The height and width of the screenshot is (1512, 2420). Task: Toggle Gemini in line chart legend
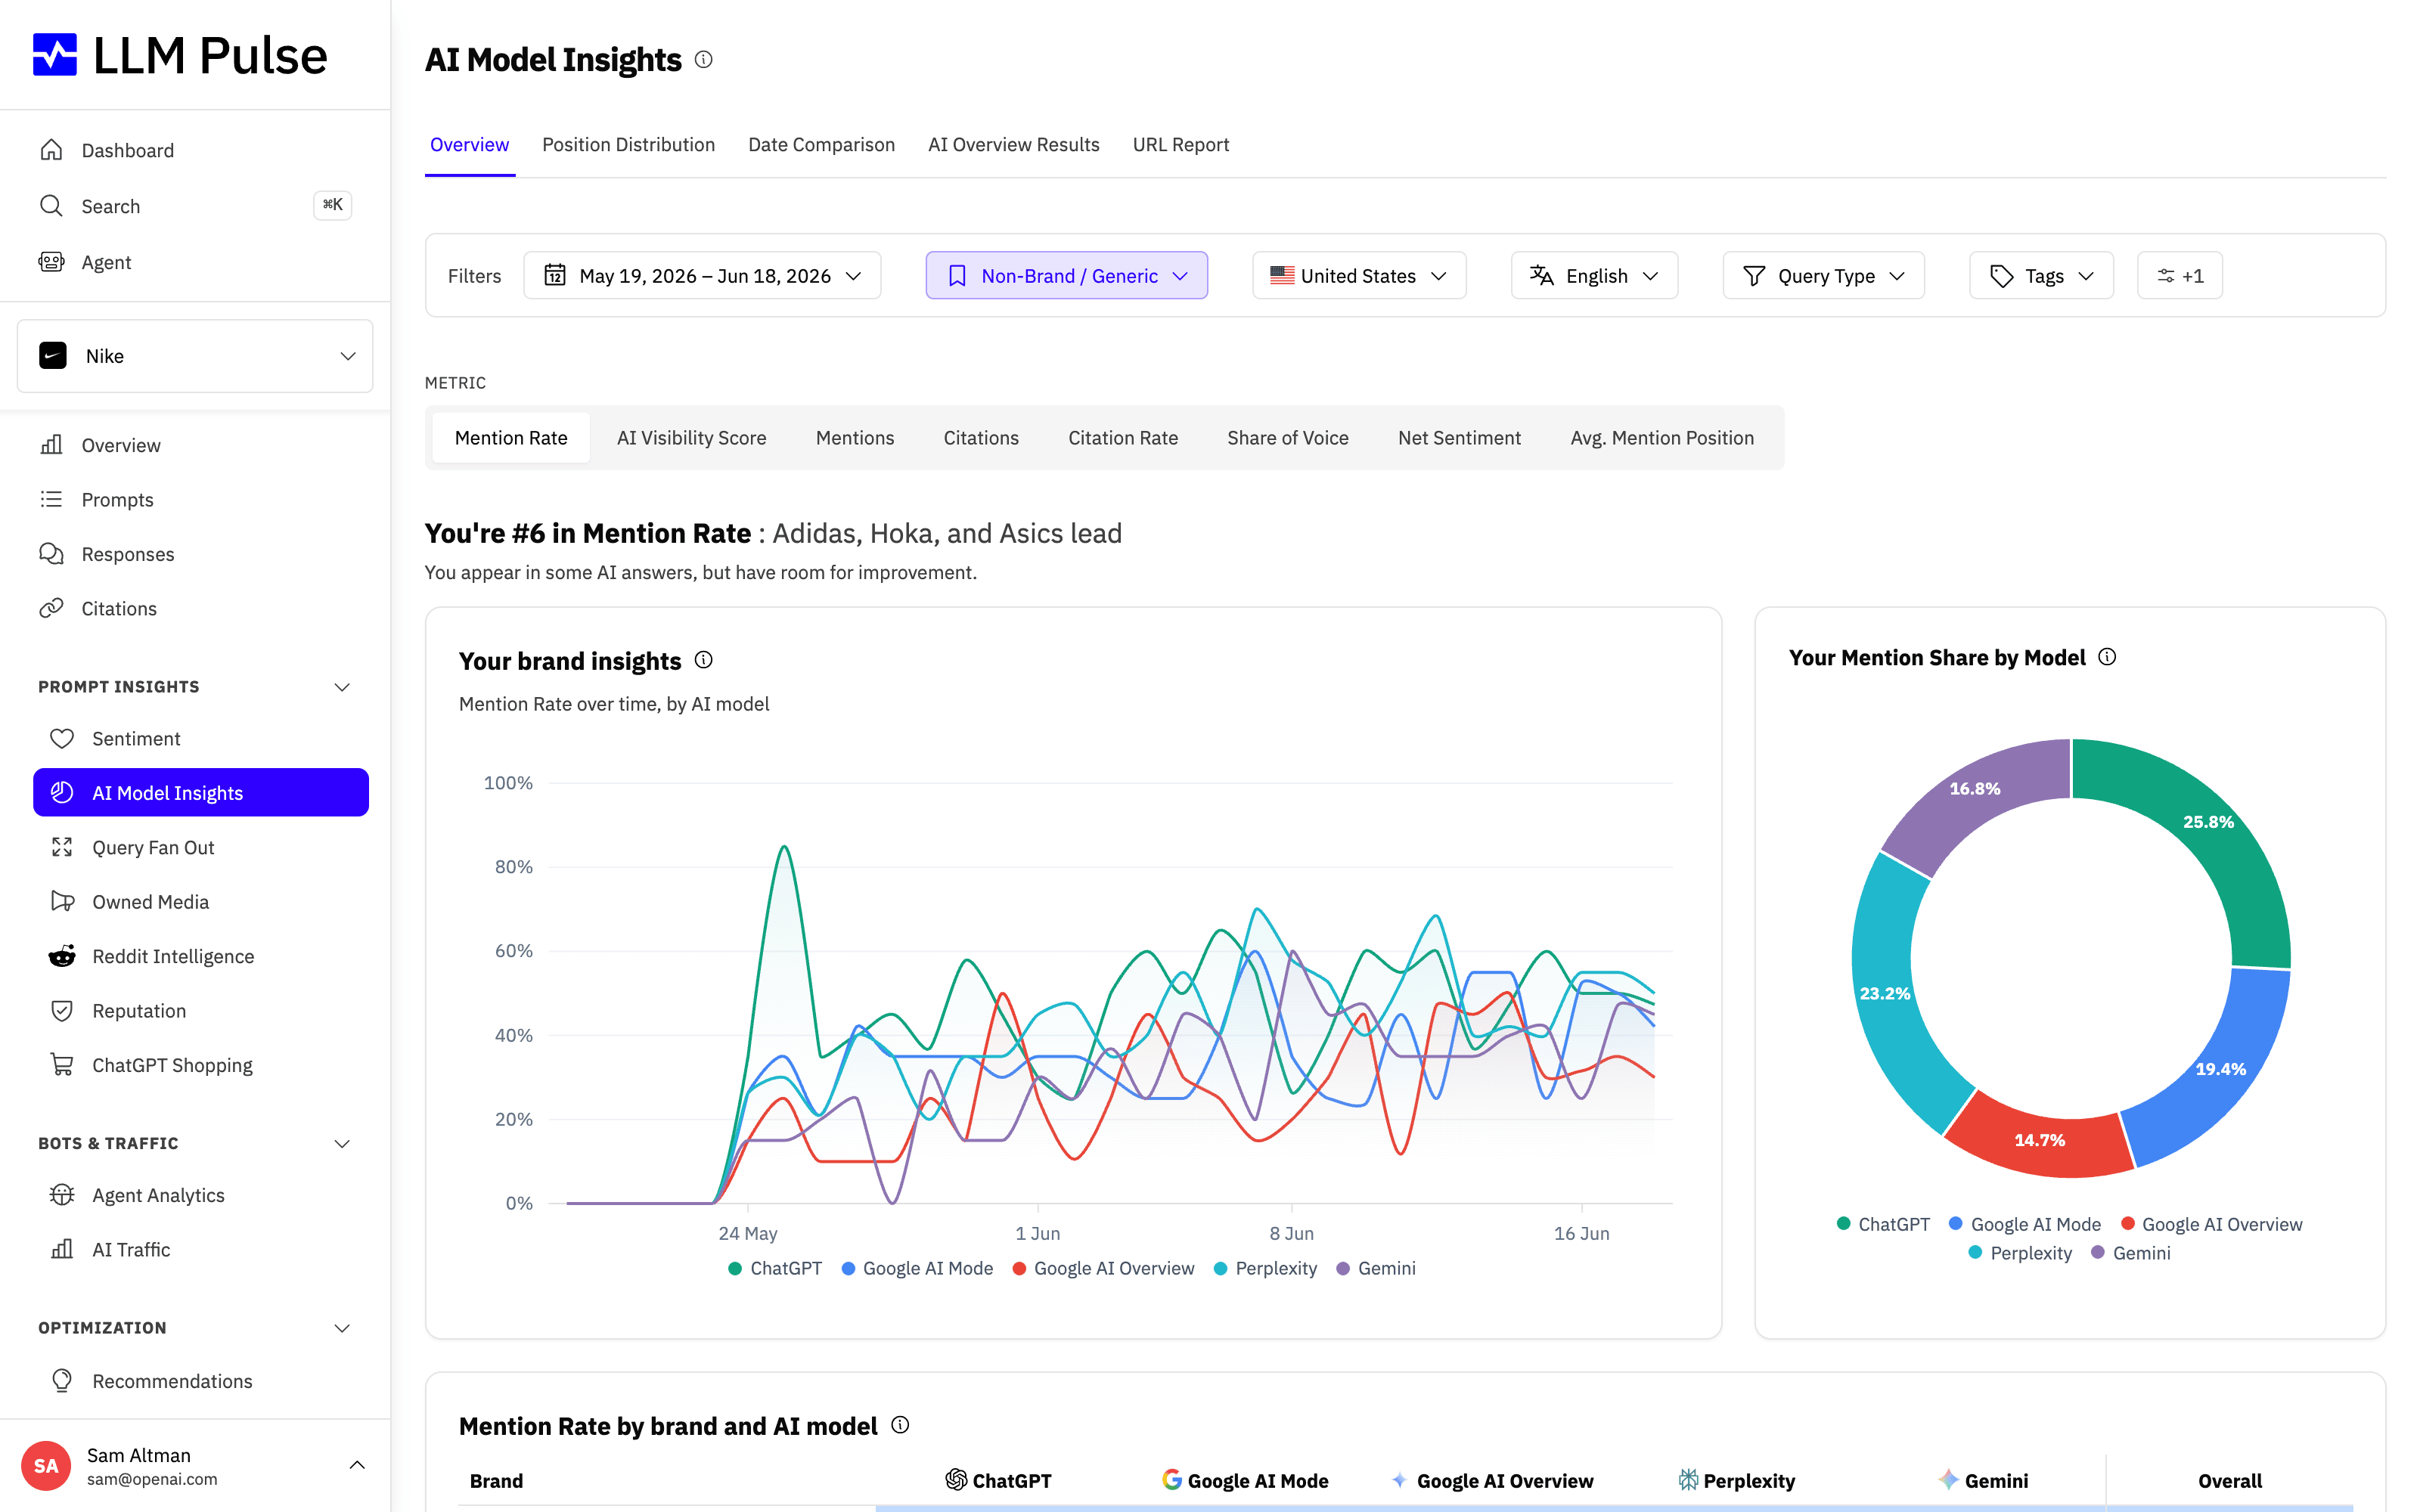tap(1377, 1268)
